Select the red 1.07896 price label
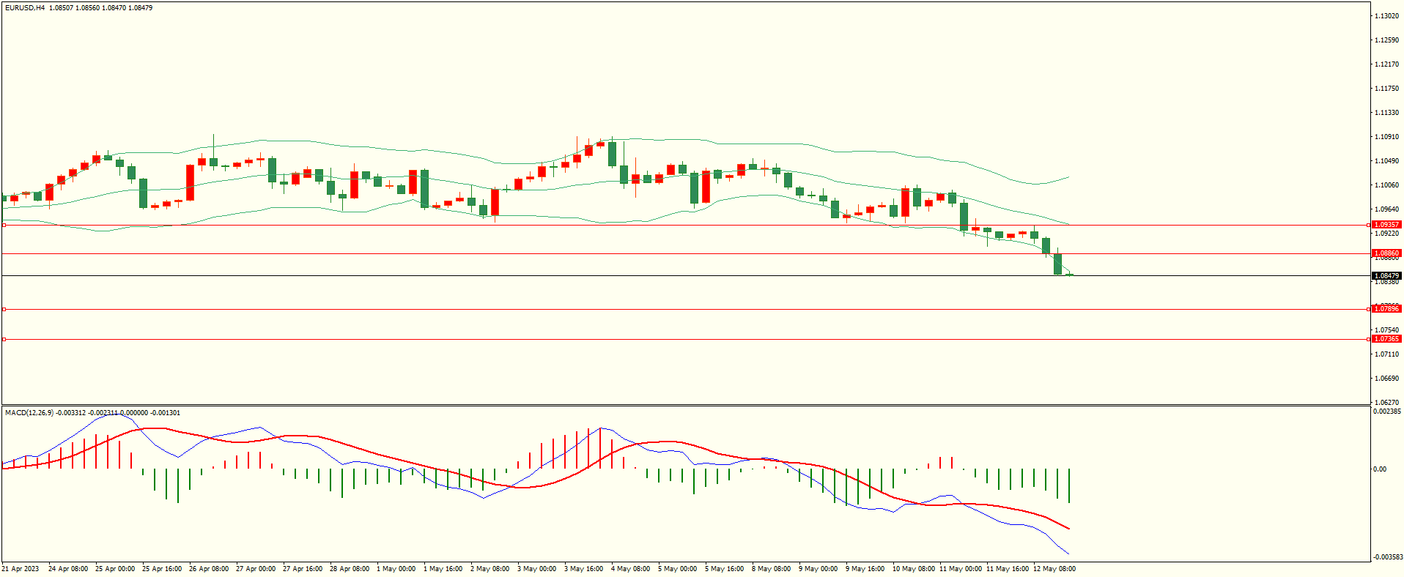Screen dimensions: 1404x577 pyautogui.click(x=1386, y=309)
